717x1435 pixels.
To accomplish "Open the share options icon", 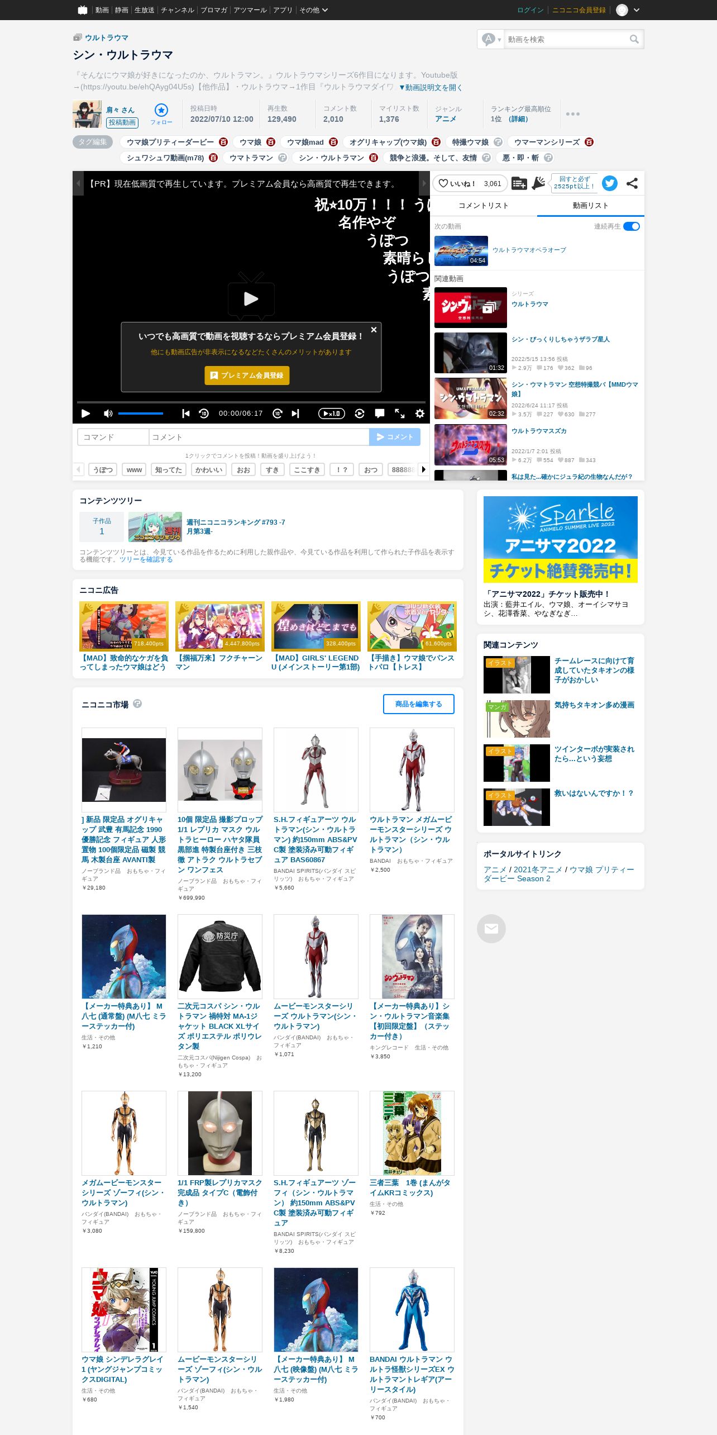I will [x=632, y=183].
